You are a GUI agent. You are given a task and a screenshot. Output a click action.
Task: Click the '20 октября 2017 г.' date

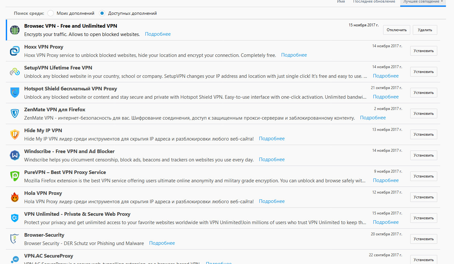pyautogui.click(x=386, y=234)
